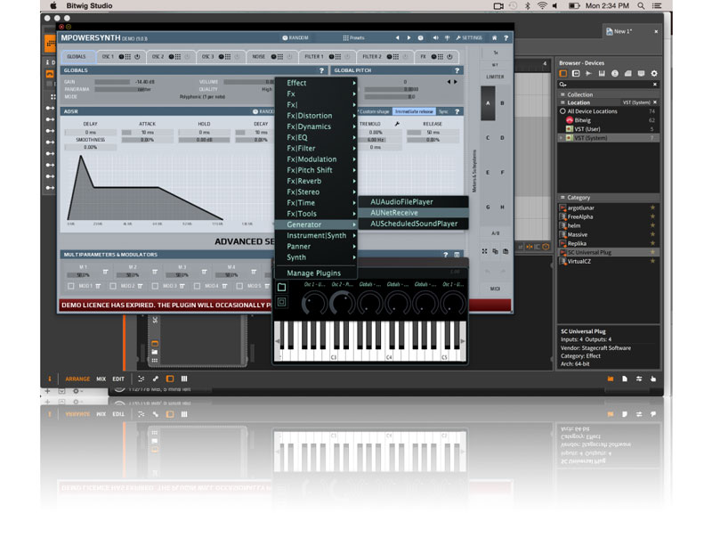This screenshot has width=712, height=554.
Task: Toggle the FILTER 1 power button
Action: (347, 57)
